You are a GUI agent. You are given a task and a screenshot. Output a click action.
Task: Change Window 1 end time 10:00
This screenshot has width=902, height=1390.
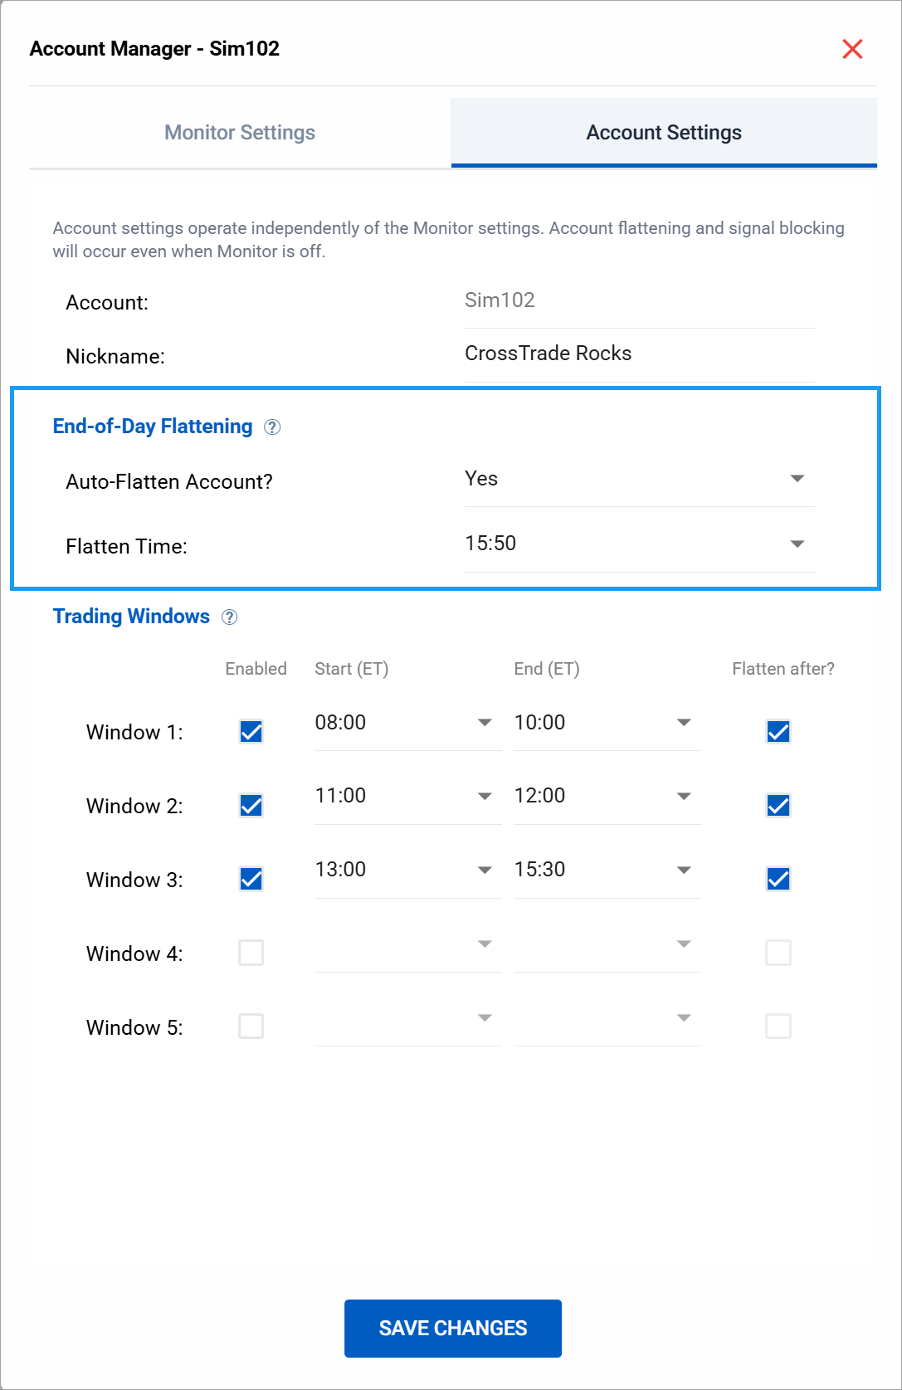(x=606, y=723)
